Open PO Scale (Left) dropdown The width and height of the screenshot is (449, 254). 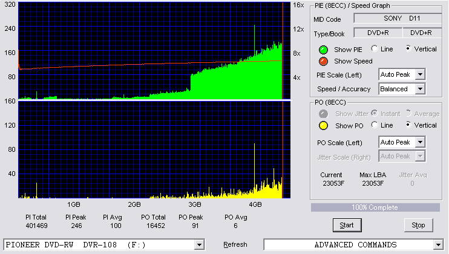[x=420, y=142]
